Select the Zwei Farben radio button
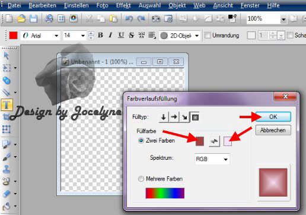The width and height of the screenshot is (306, 215). (x=141, y=141)
